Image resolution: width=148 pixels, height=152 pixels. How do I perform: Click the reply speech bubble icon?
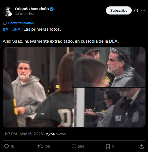click(6, 146)
